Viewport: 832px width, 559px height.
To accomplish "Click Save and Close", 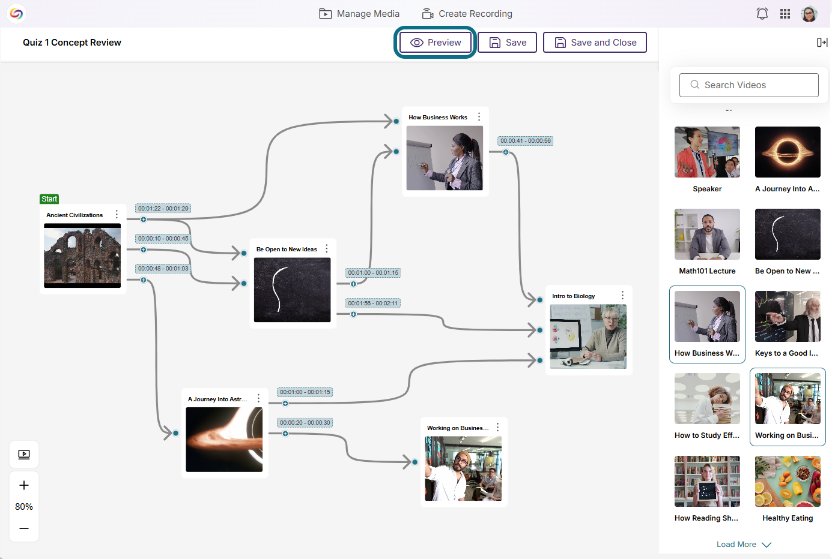I will click(x=595, y=43).
